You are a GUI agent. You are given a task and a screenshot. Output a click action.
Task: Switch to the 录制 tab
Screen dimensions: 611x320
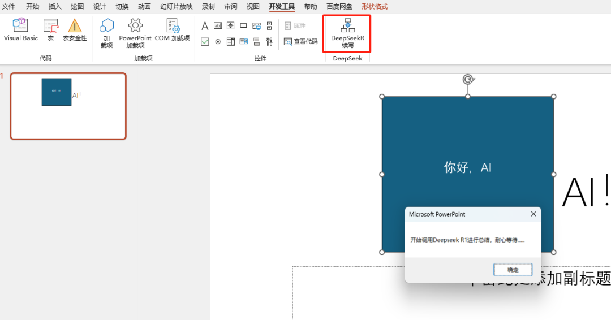[208, 7]
